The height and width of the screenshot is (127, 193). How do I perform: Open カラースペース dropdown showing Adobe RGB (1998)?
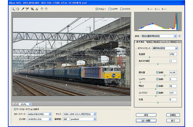tap(39, 114)
